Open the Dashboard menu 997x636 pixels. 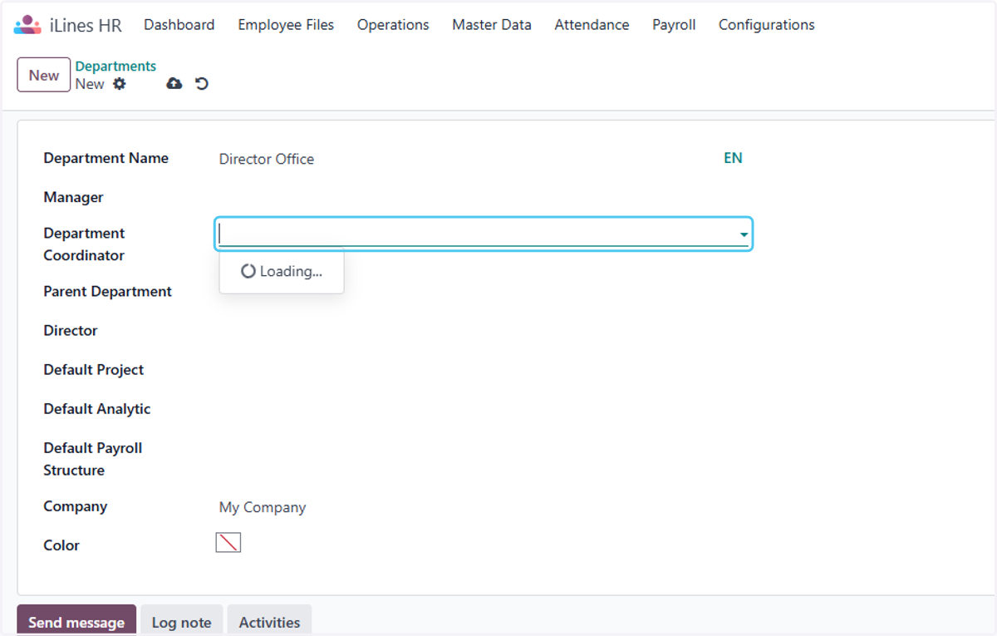pos(179,25)
